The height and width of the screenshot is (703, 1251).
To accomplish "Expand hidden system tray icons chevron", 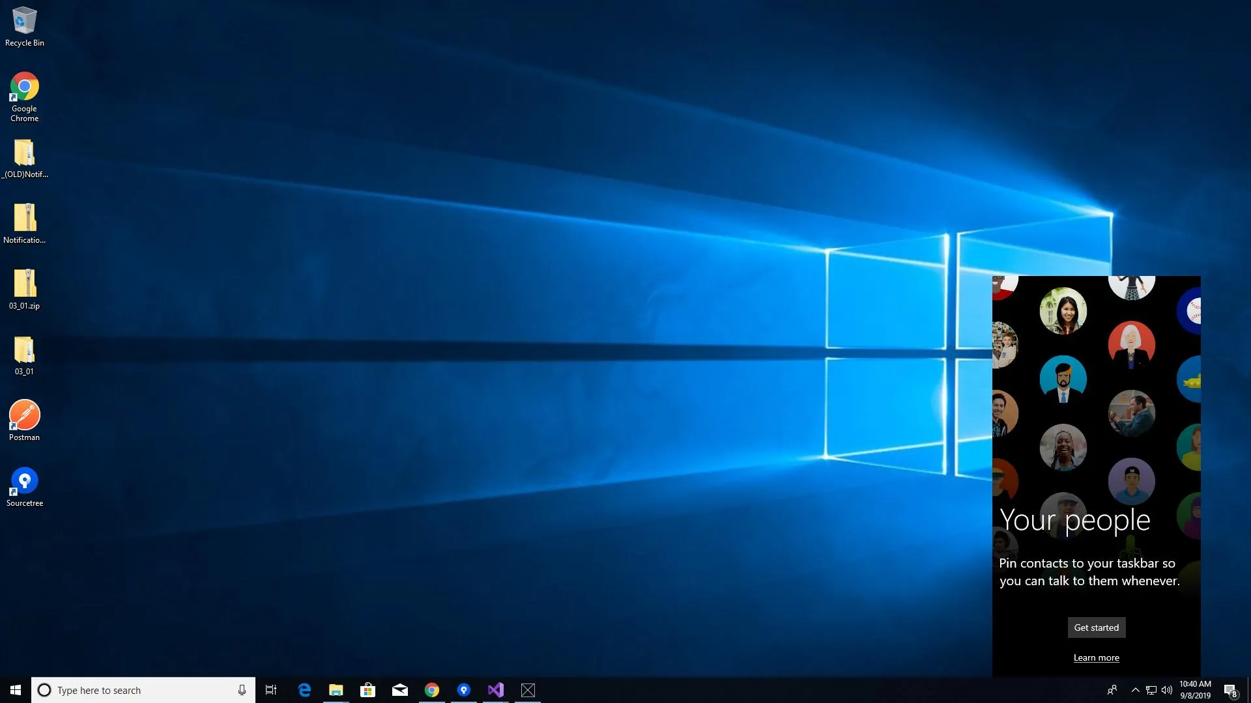I will [x=1135, y=690].
